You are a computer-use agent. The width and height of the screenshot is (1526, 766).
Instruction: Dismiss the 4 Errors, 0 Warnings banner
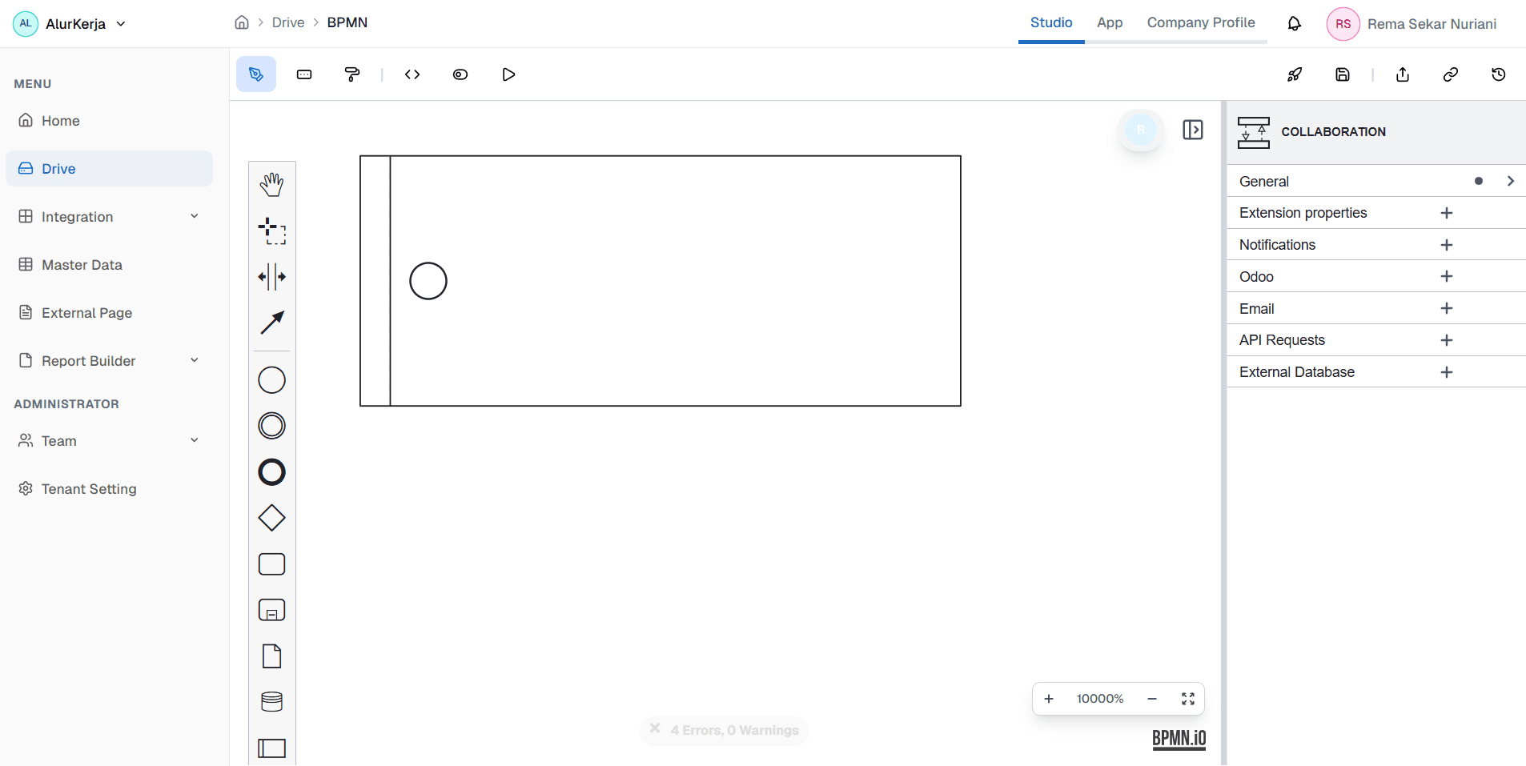pyautogui.click(x=655, y=729)
